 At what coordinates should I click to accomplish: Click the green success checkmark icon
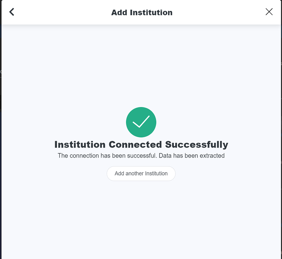point(141,122)
